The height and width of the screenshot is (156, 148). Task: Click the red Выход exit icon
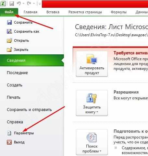click(x=9, y=142)
